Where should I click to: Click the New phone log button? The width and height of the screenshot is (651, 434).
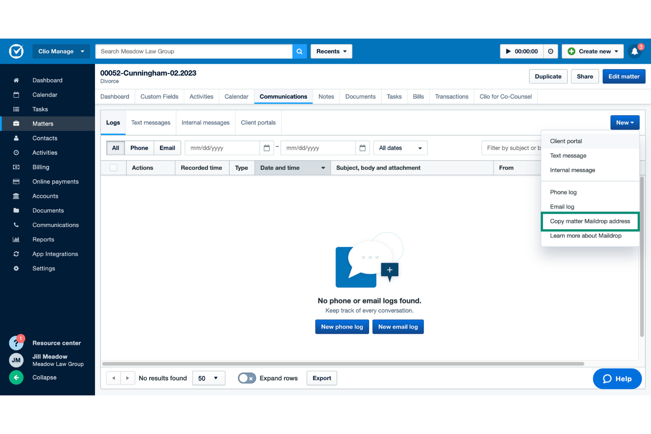click(x=342, y=327)
